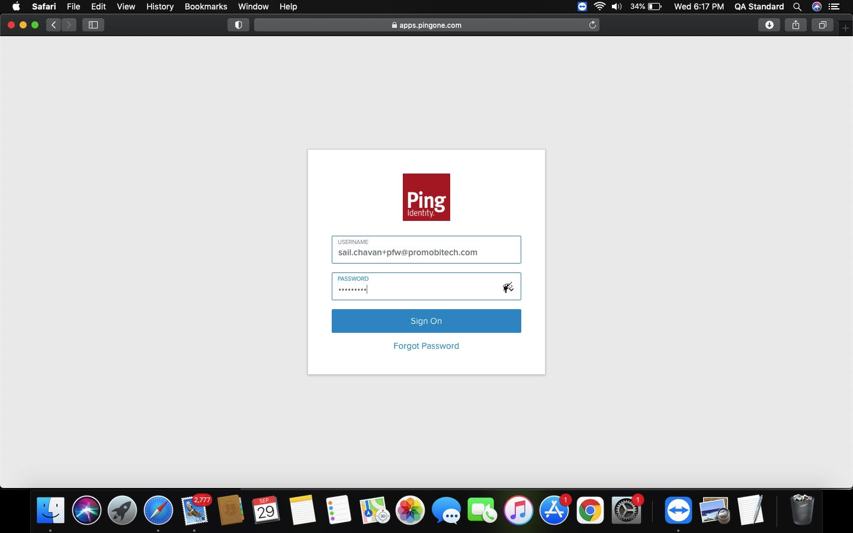The image size is (853, 533).
Task: Open the Edit menu
Action: tap(98, 7)
